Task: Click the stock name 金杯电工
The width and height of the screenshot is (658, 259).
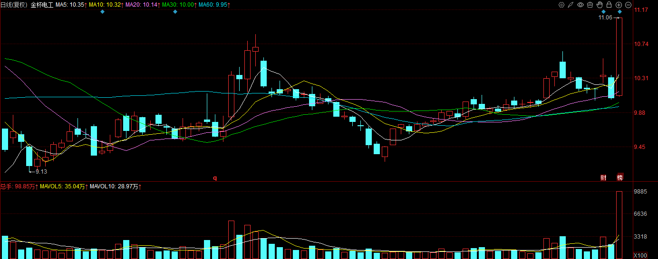Action: tap(42, 5)
